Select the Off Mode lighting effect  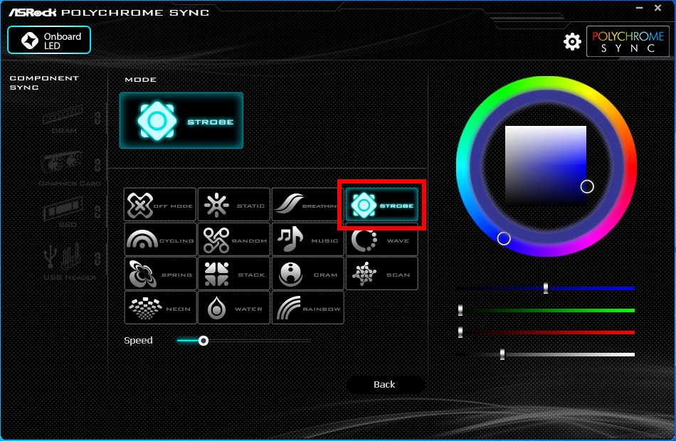[160, 204]
